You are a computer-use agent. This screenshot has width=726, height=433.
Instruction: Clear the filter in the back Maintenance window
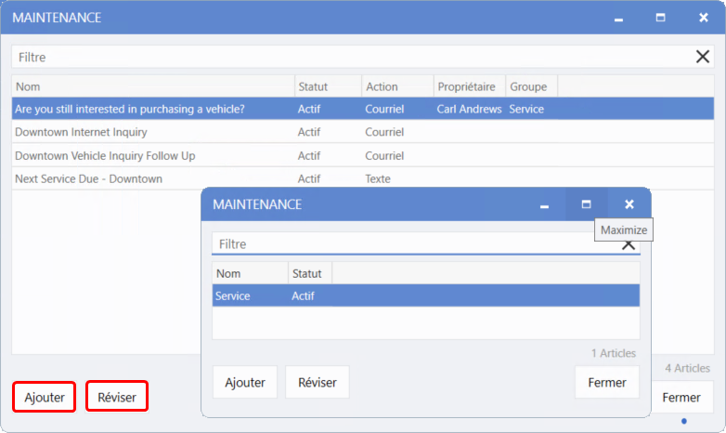tap(703, 57)
